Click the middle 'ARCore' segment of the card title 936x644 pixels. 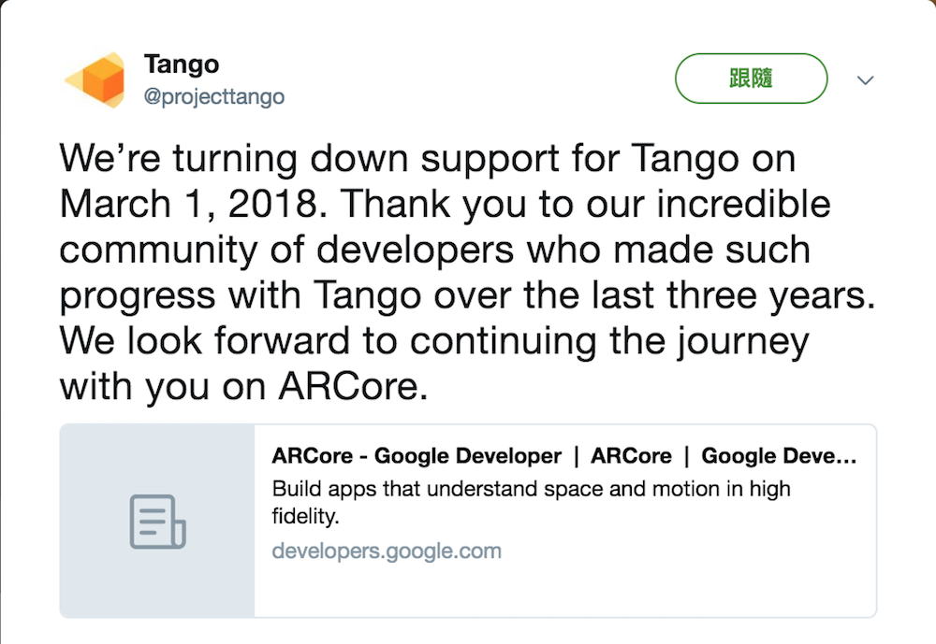[x=632, y=456]
